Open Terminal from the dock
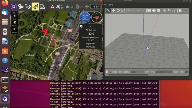 tap(5, 80)
